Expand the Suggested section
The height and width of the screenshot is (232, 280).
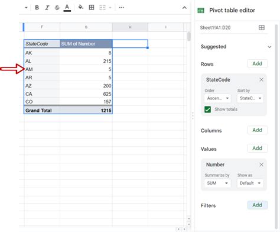click(x=269, y=47)
